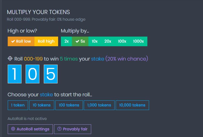Click the checkmark icon on 5x

click(x=77, y=41)
